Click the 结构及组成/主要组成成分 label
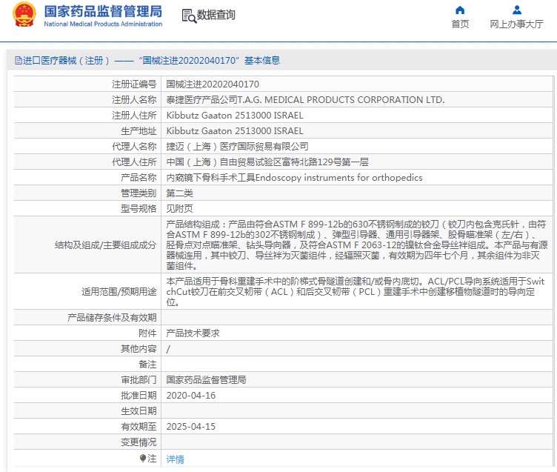The image size is (557, 472). click(105, 245)
